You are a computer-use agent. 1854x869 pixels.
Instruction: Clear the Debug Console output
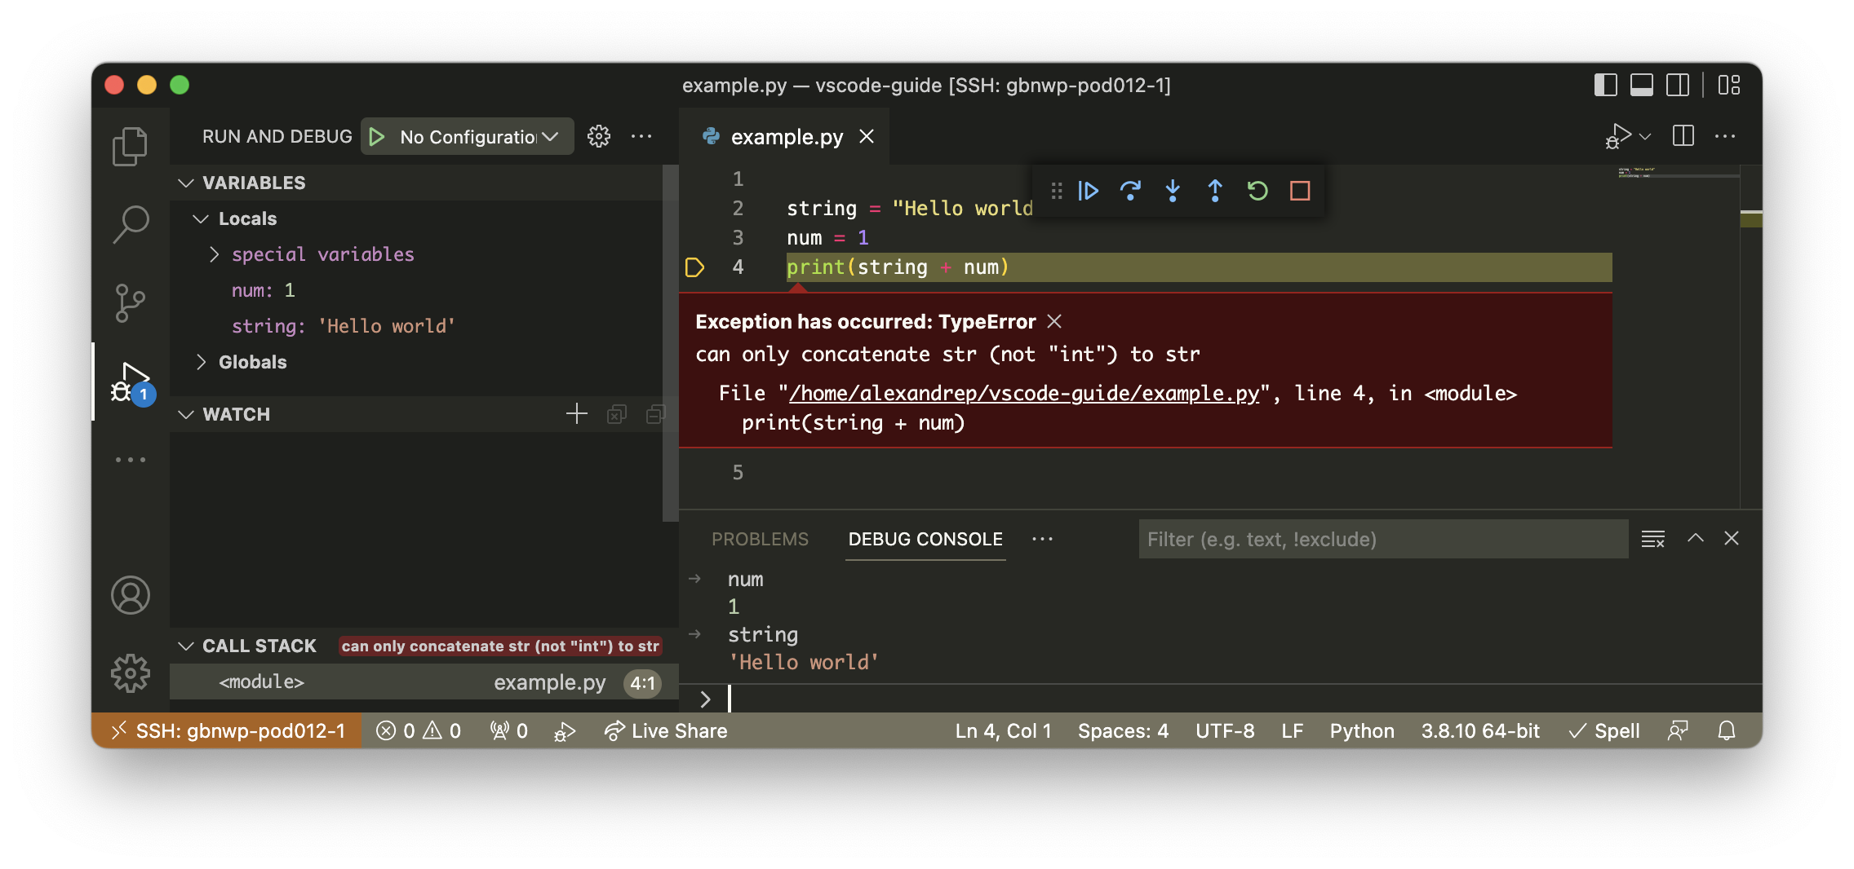pyautogui.click(x=1654, y=539)
